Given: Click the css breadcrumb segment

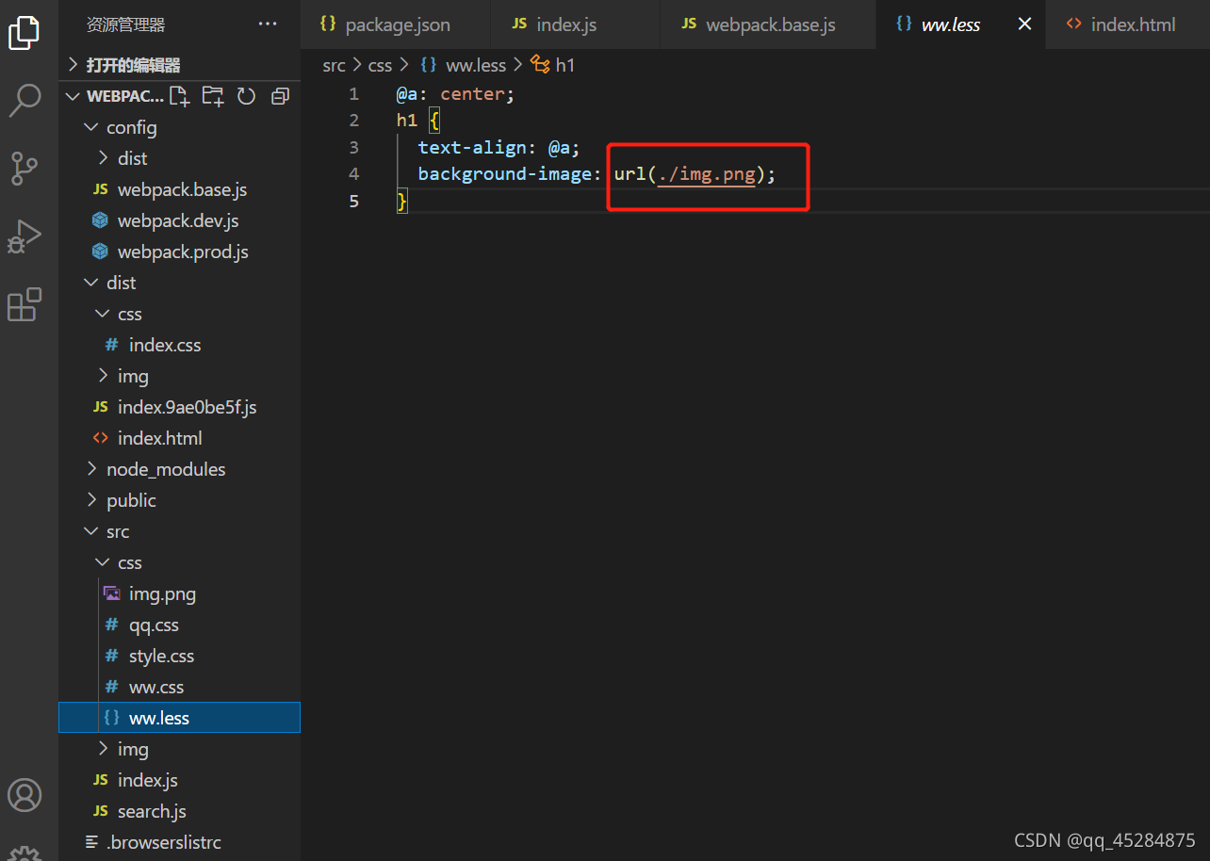Looking at the screenshot, I should coord(380,65).
